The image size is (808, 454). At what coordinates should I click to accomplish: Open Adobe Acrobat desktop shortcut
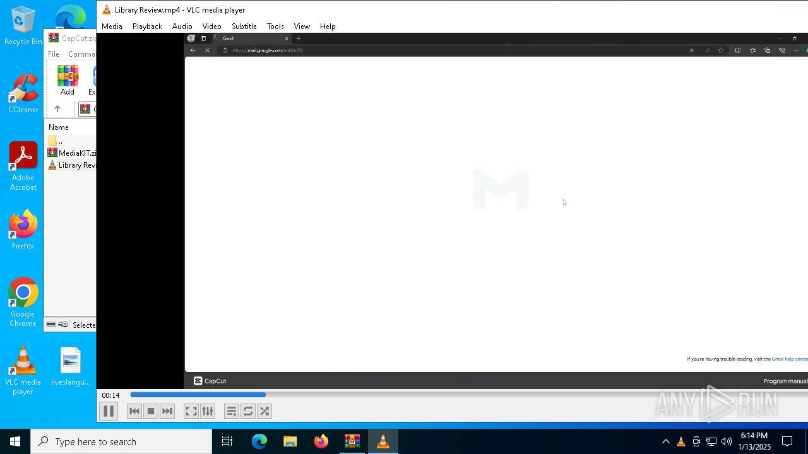click(x=23, y=166)
